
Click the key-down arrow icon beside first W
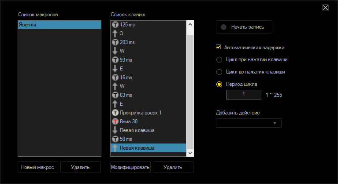tap(115, 51)
